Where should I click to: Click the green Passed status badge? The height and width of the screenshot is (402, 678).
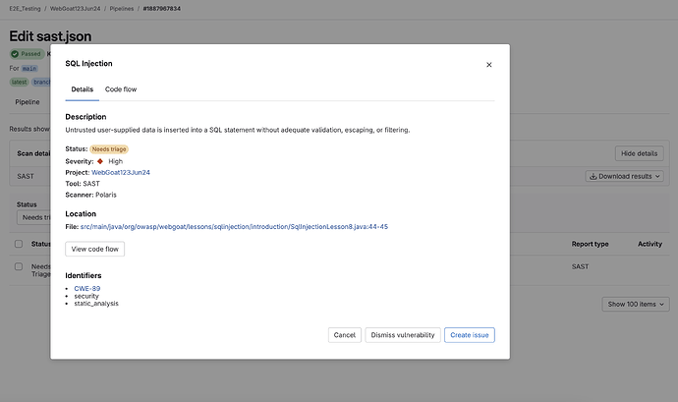pyautogui.click(x=27, y=54)
